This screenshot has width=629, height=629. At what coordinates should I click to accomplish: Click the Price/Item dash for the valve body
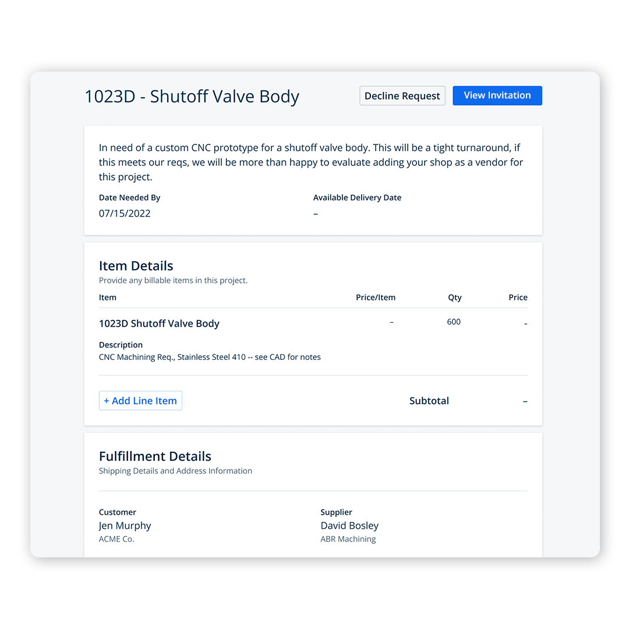click(391, 322)
